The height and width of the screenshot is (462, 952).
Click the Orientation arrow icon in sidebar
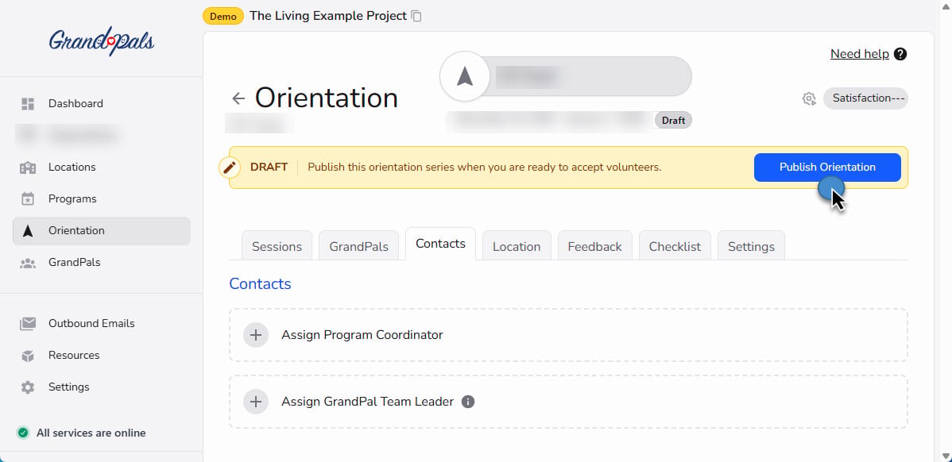tap(28, 231)
